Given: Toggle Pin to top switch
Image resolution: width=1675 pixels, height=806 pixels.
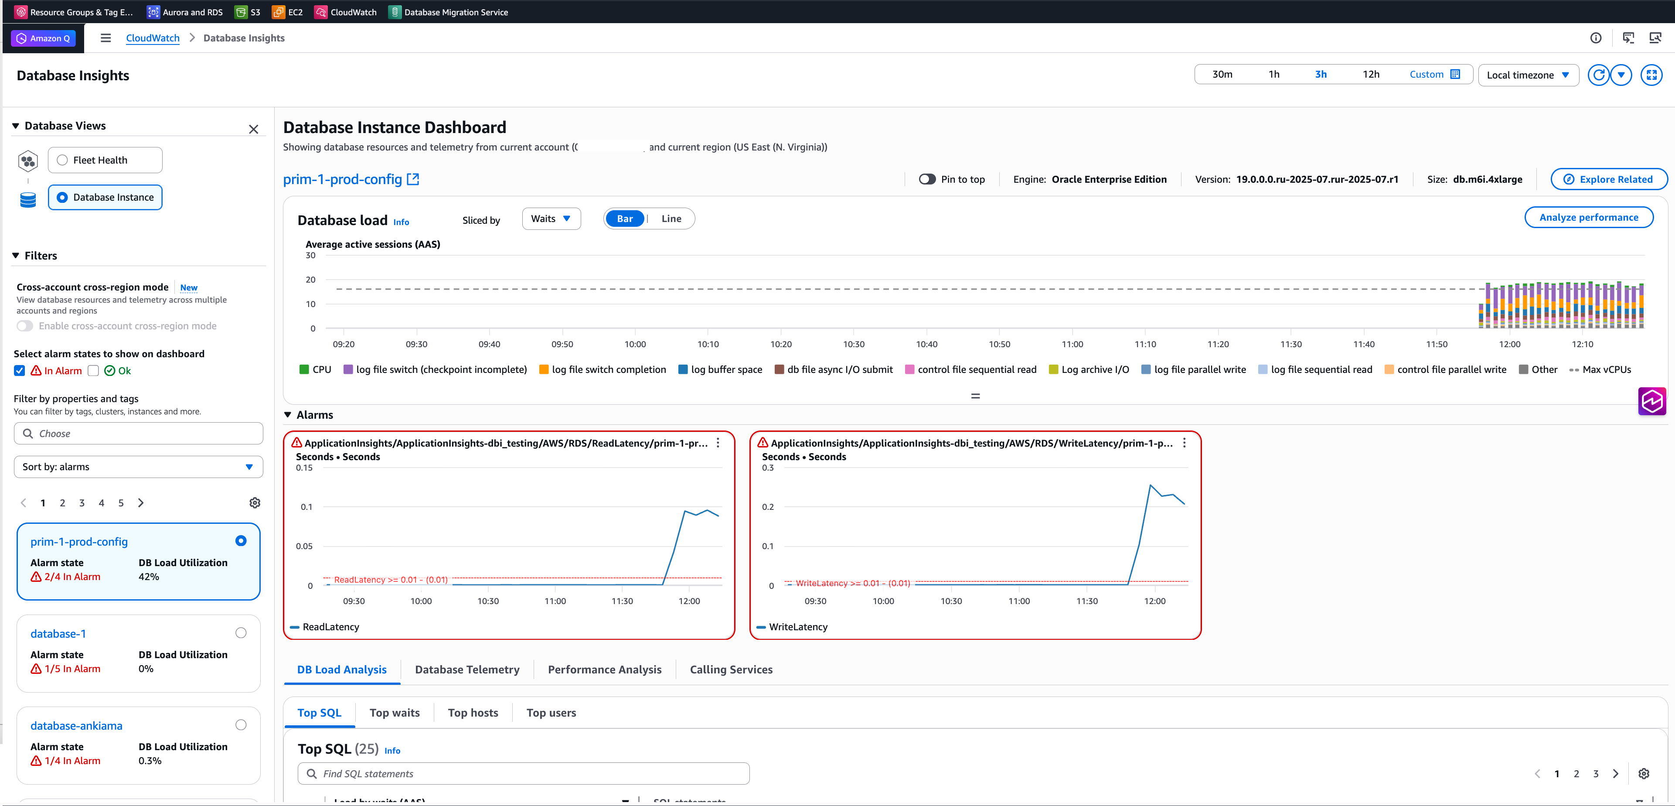Looking at the screenshot, I should pos(927,180).
